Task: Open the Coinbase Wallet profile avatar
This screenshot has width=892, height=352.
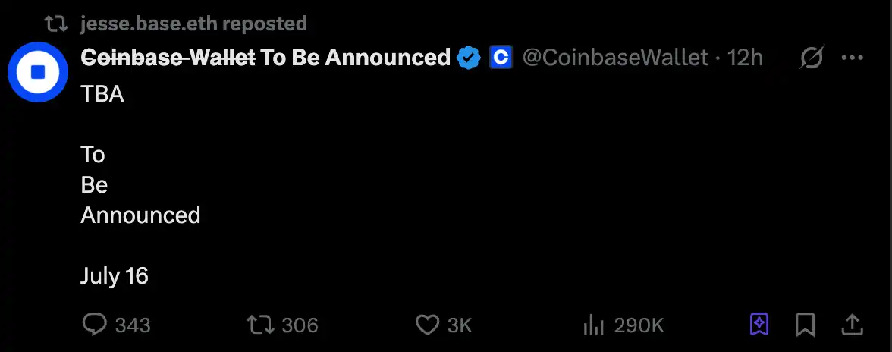Action: click(x=38, y=72)
